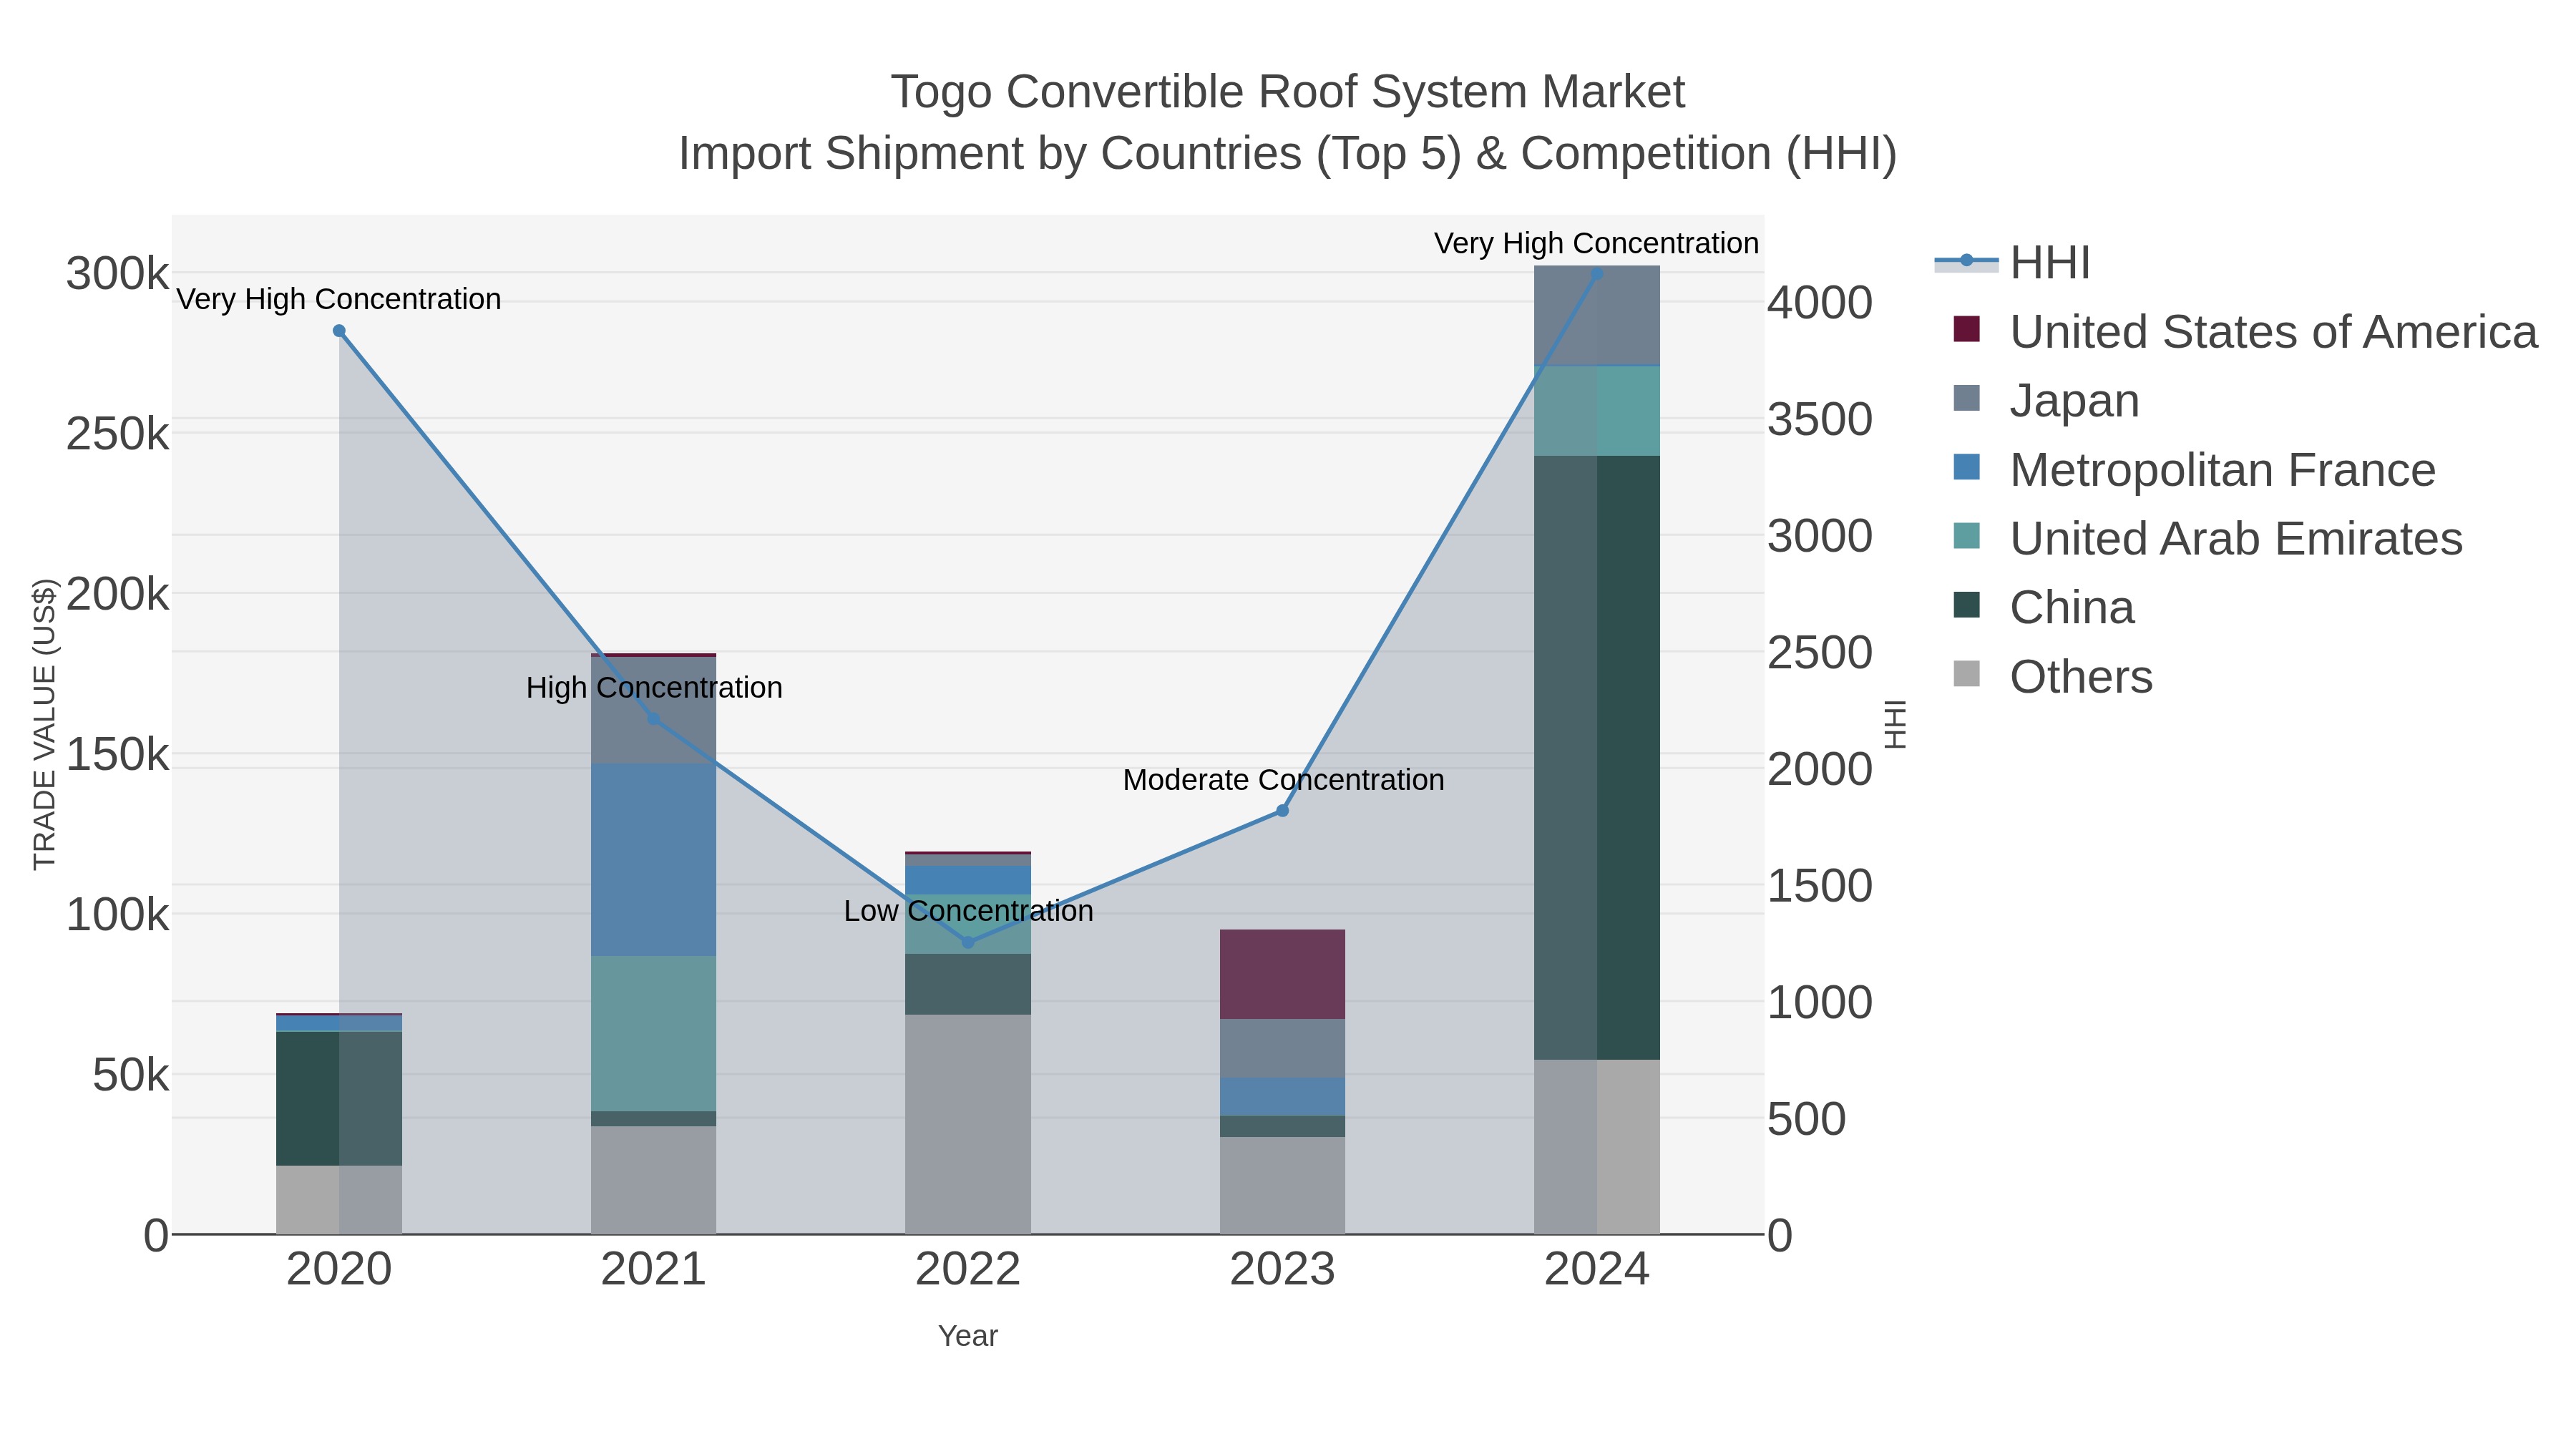Click the Japan segment in 2021 bar
The width and height of the screenshot is (2576, 1449).
tap(654, 710)
